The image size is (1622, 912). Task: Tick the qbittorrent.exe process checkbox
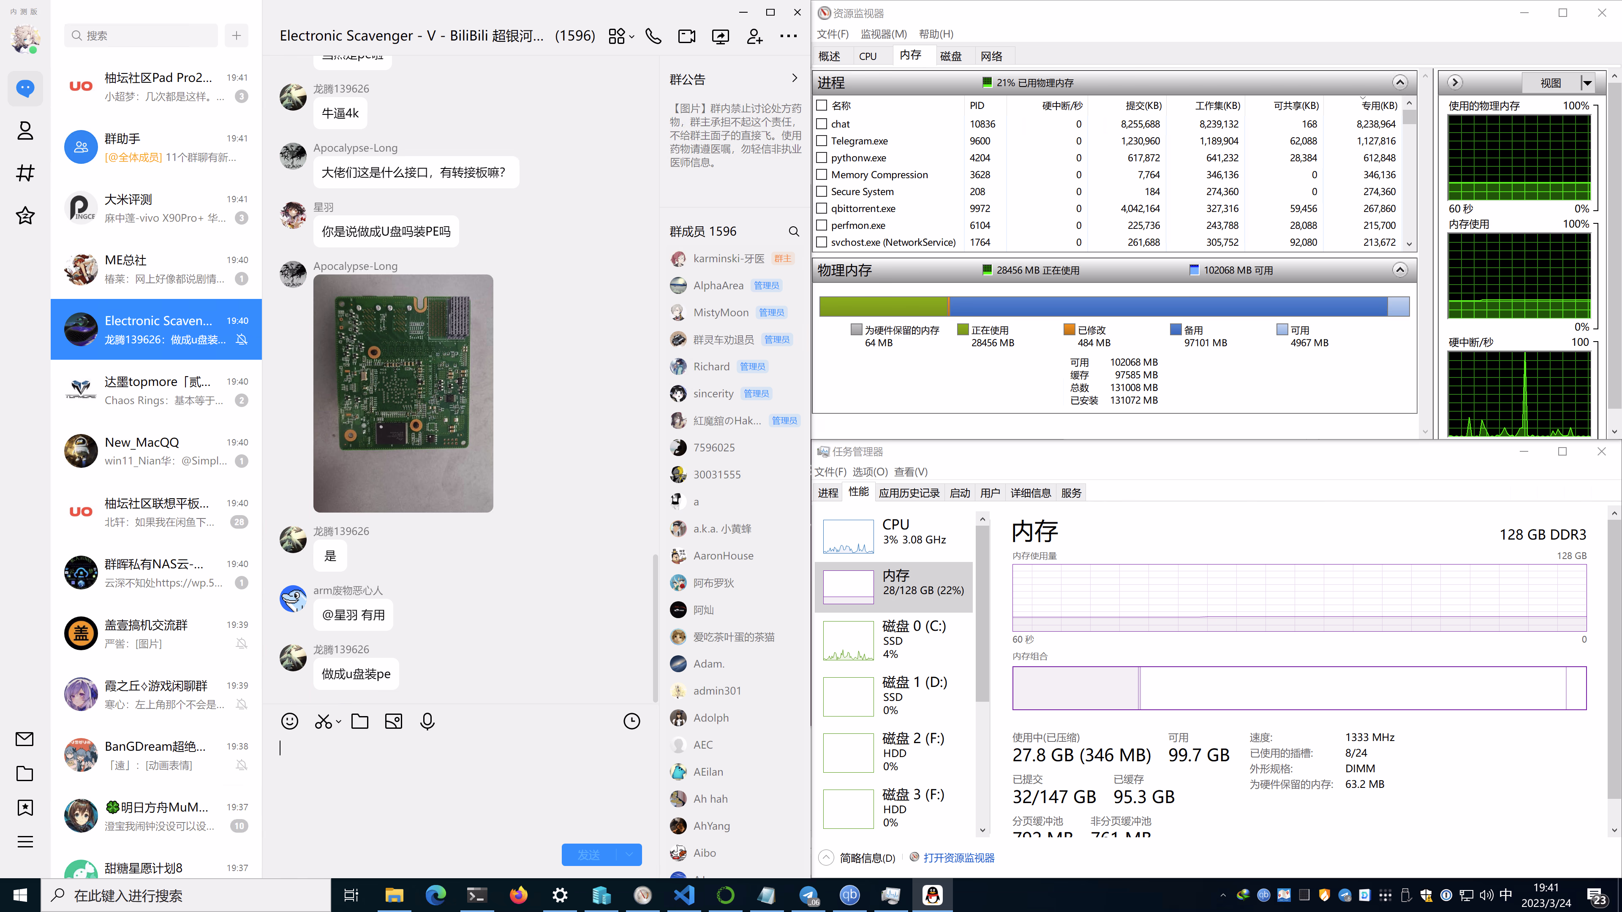822,208
